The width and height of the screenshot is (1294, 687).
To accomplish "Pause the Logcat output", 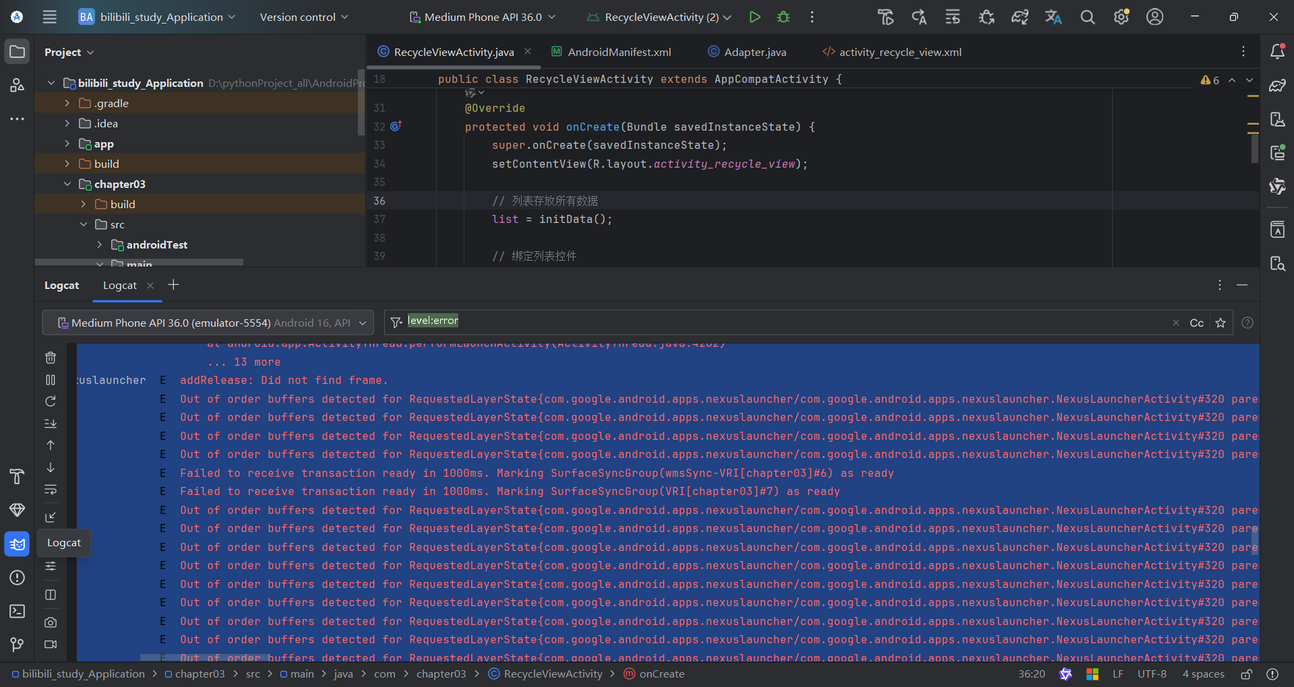I will coord(51,380).
